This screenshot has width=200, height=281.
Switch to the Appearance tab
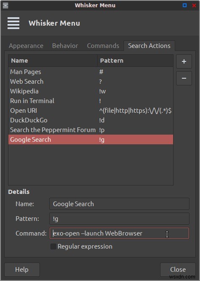[x=26, y=46]
